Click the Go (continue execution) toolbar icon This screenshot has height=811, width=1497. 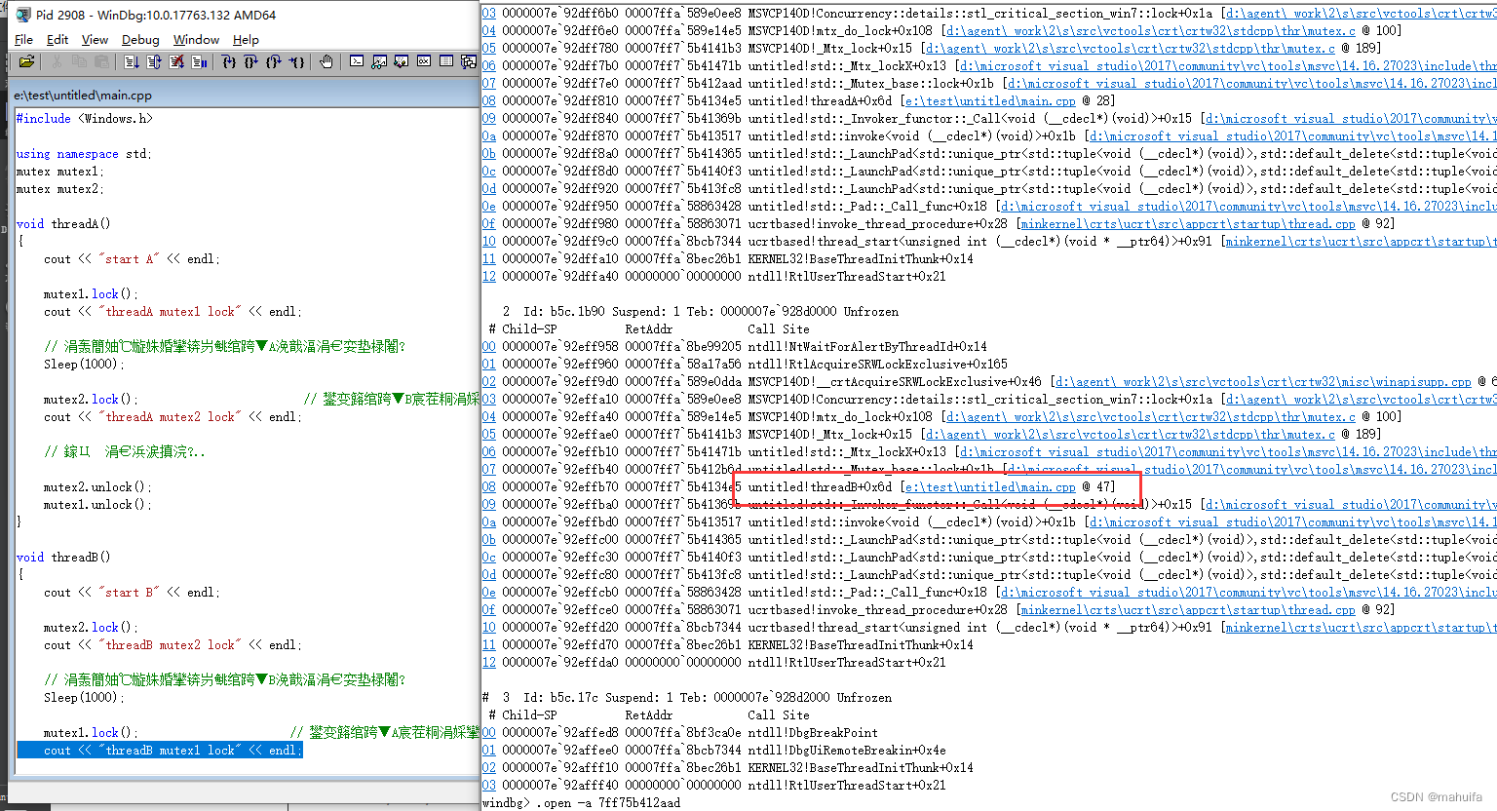(132, 61)
